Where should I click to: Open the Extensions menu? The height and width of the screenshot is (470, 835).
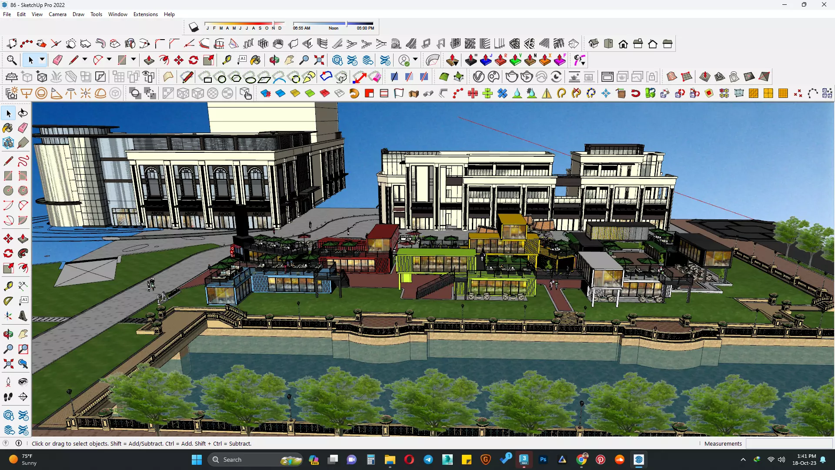tap(145, 14)
